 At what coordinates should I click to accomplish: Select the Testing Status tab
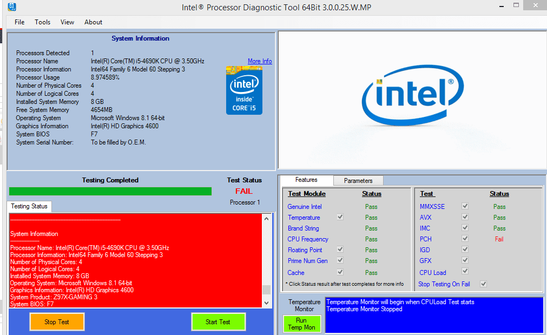29,206
